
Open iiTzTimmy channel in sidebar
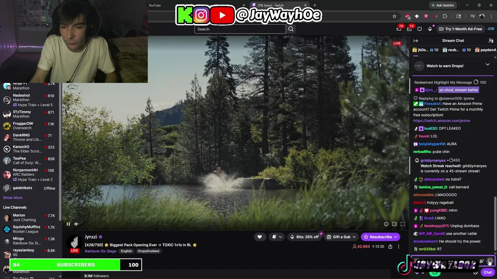click(x=30, y=114)
